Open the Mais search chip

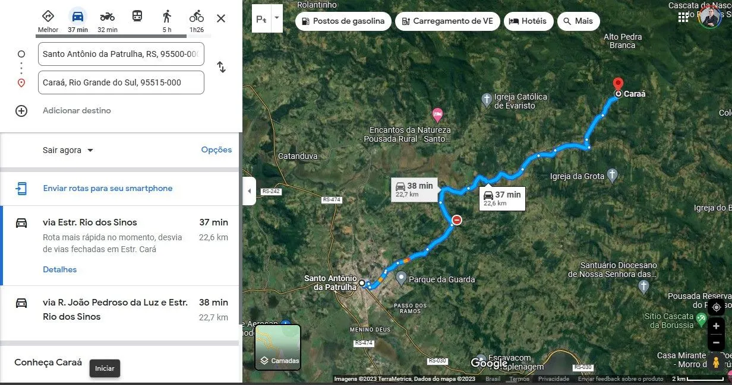point(578,21)
